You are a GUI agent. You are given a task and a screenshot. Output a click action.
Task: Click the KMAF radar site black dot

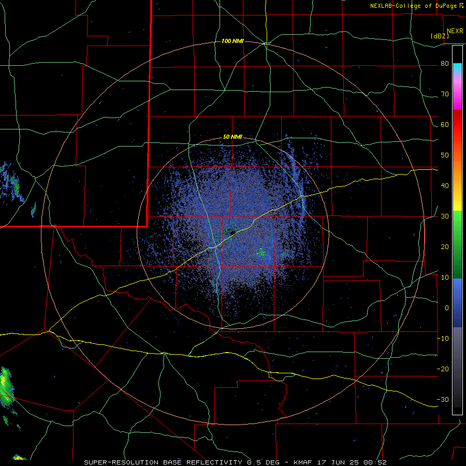coord(233,232)
